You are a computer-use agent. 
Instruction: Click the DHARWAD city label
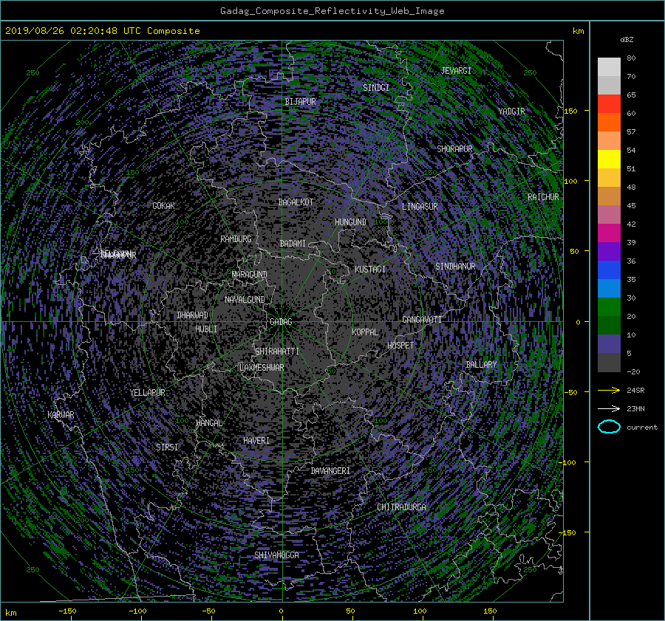click(192, 315)
